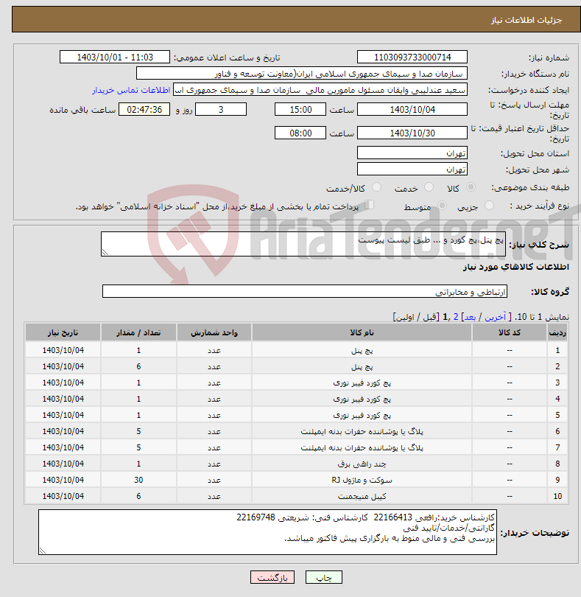
Task: Select row 4 پچ کورد فیبر نوری
Action: tap(362, 399)
